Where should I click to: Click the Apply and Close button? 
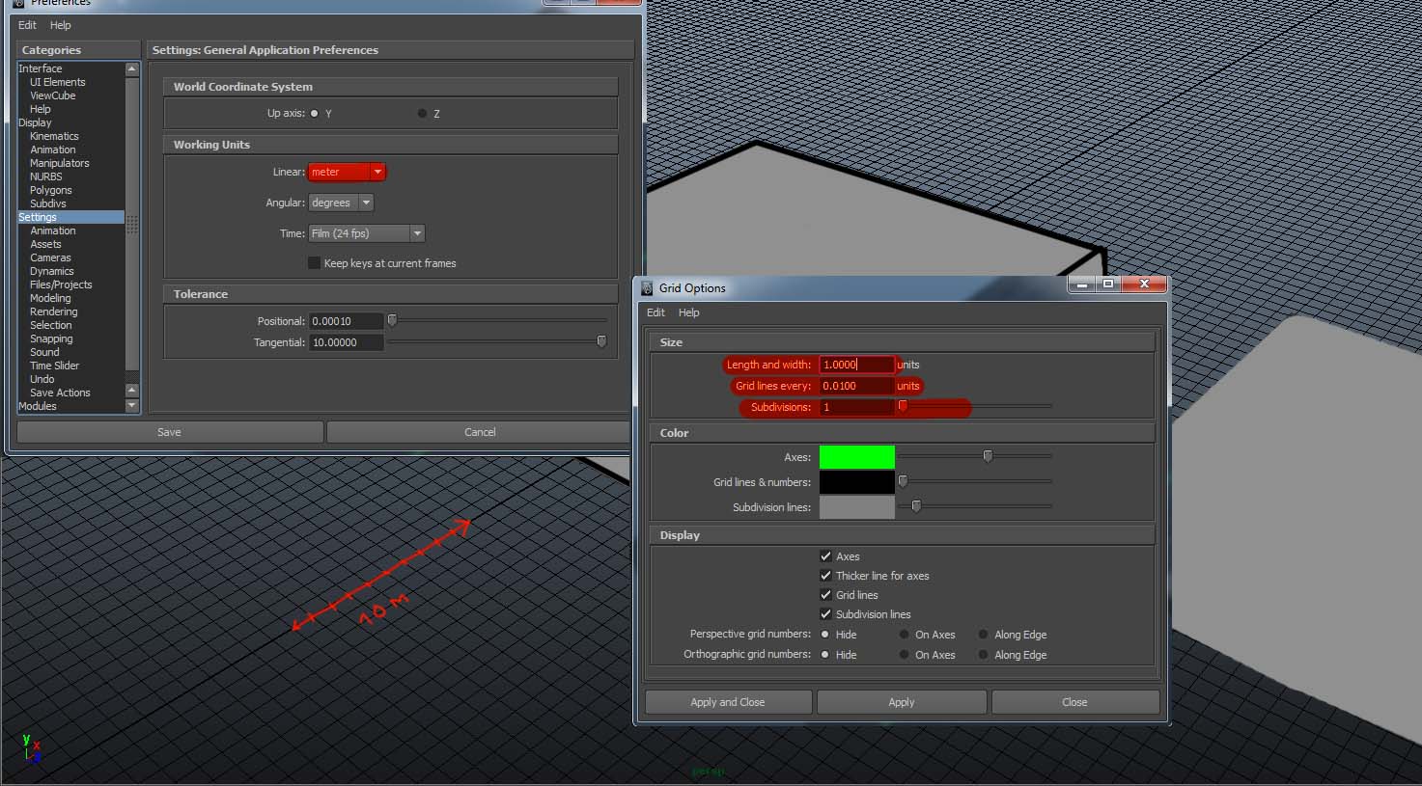[727, 701]
